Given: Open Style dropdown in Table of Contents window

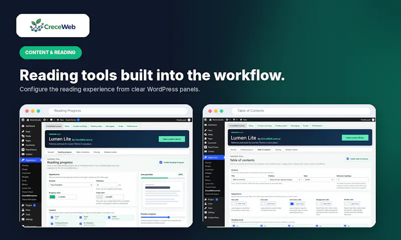Looking at the screenshot, I should point(319,180).
